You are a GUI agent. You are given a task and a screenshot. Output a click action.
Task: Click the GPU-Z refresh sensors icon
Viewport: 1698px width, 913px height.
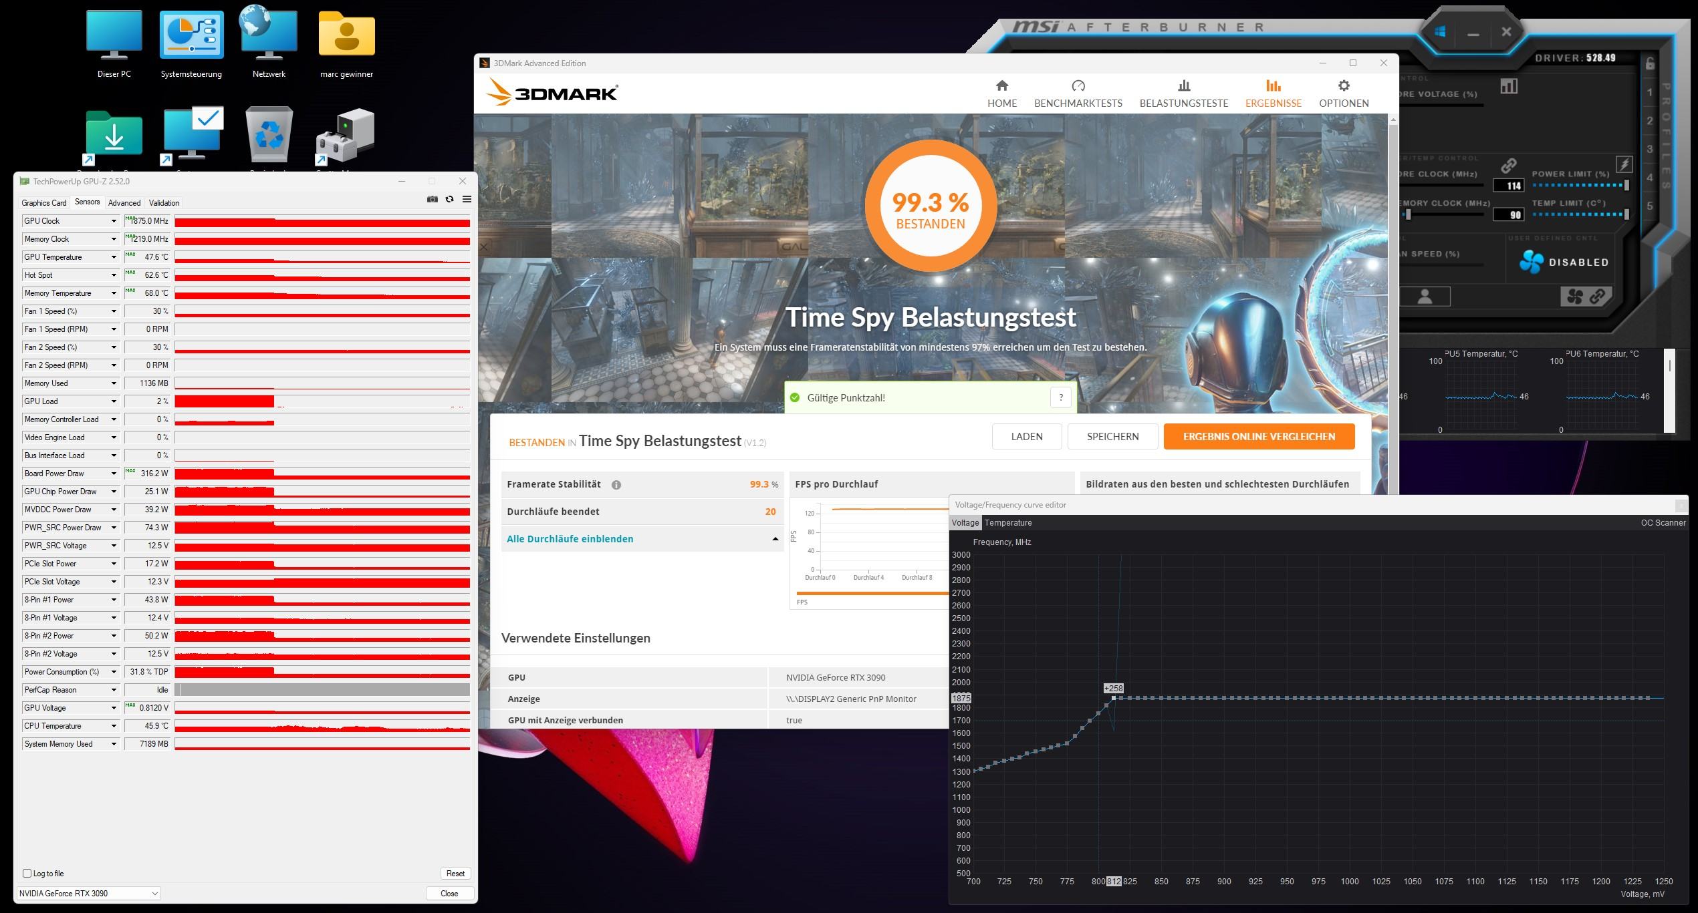449,199
